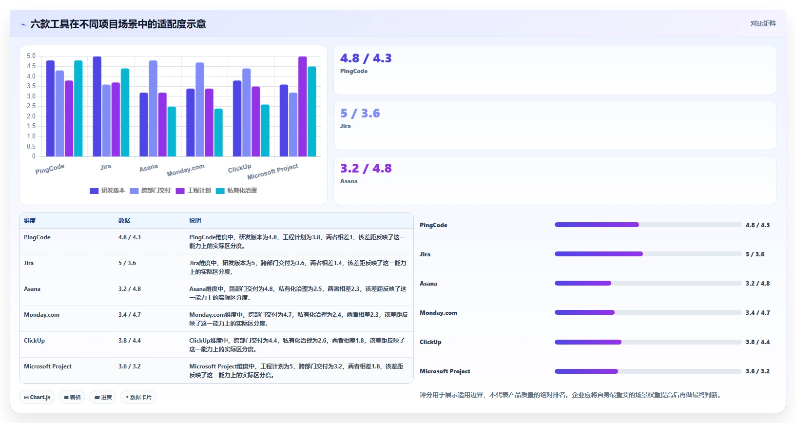Open the PingCode 4.8 / 4.3 stat card
Screen dimensions: 796x423
(555, 70)
